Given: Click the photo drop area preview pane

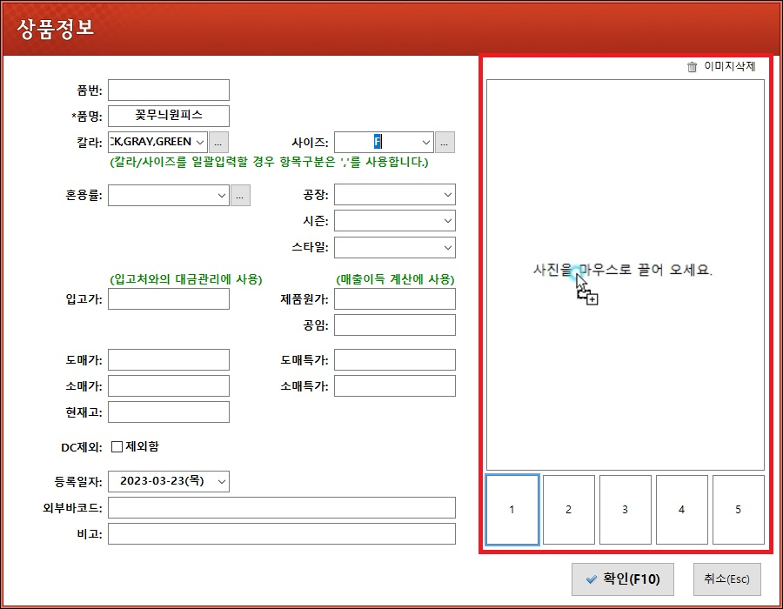Looking at the screenshot, I should pos(626,275).
